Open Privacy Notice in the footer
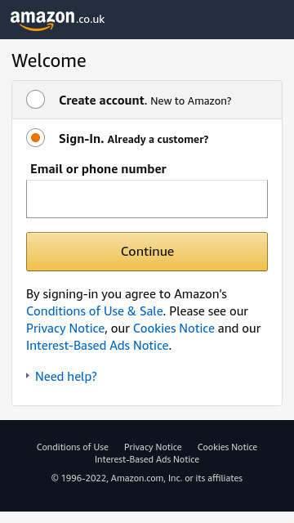 153,447
